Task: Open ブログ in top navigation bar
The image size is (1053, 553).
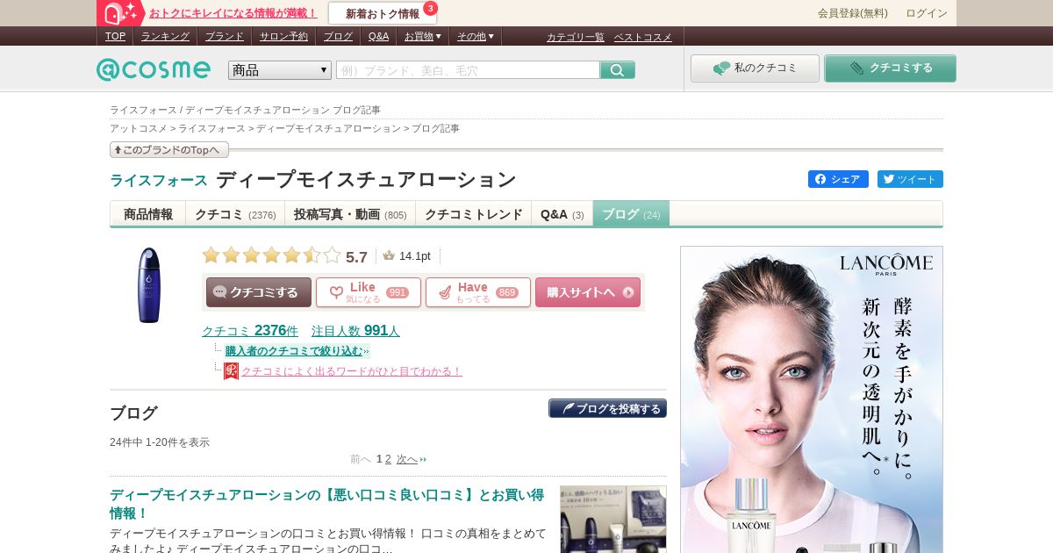Action: (x=338, y=36)
